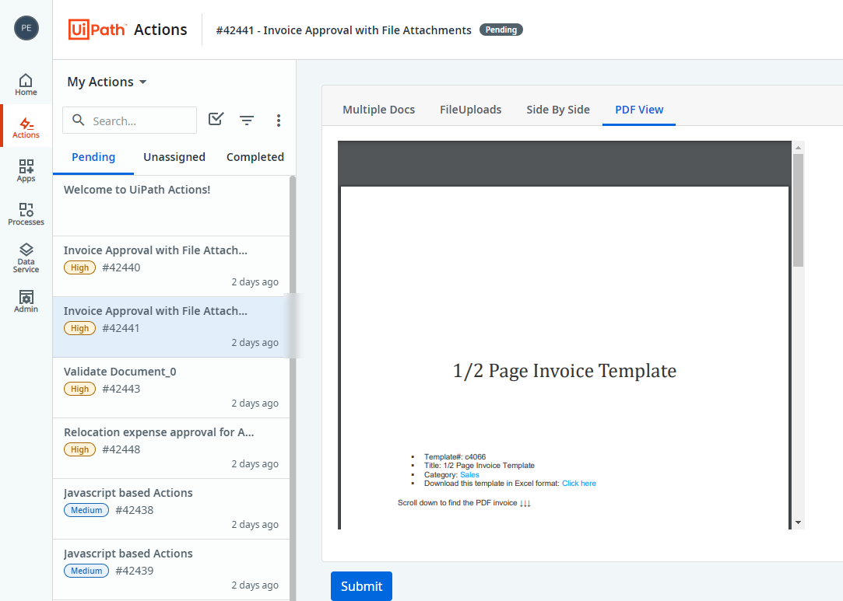Follow the 'Click here' Excel download link

click(578, 484)
